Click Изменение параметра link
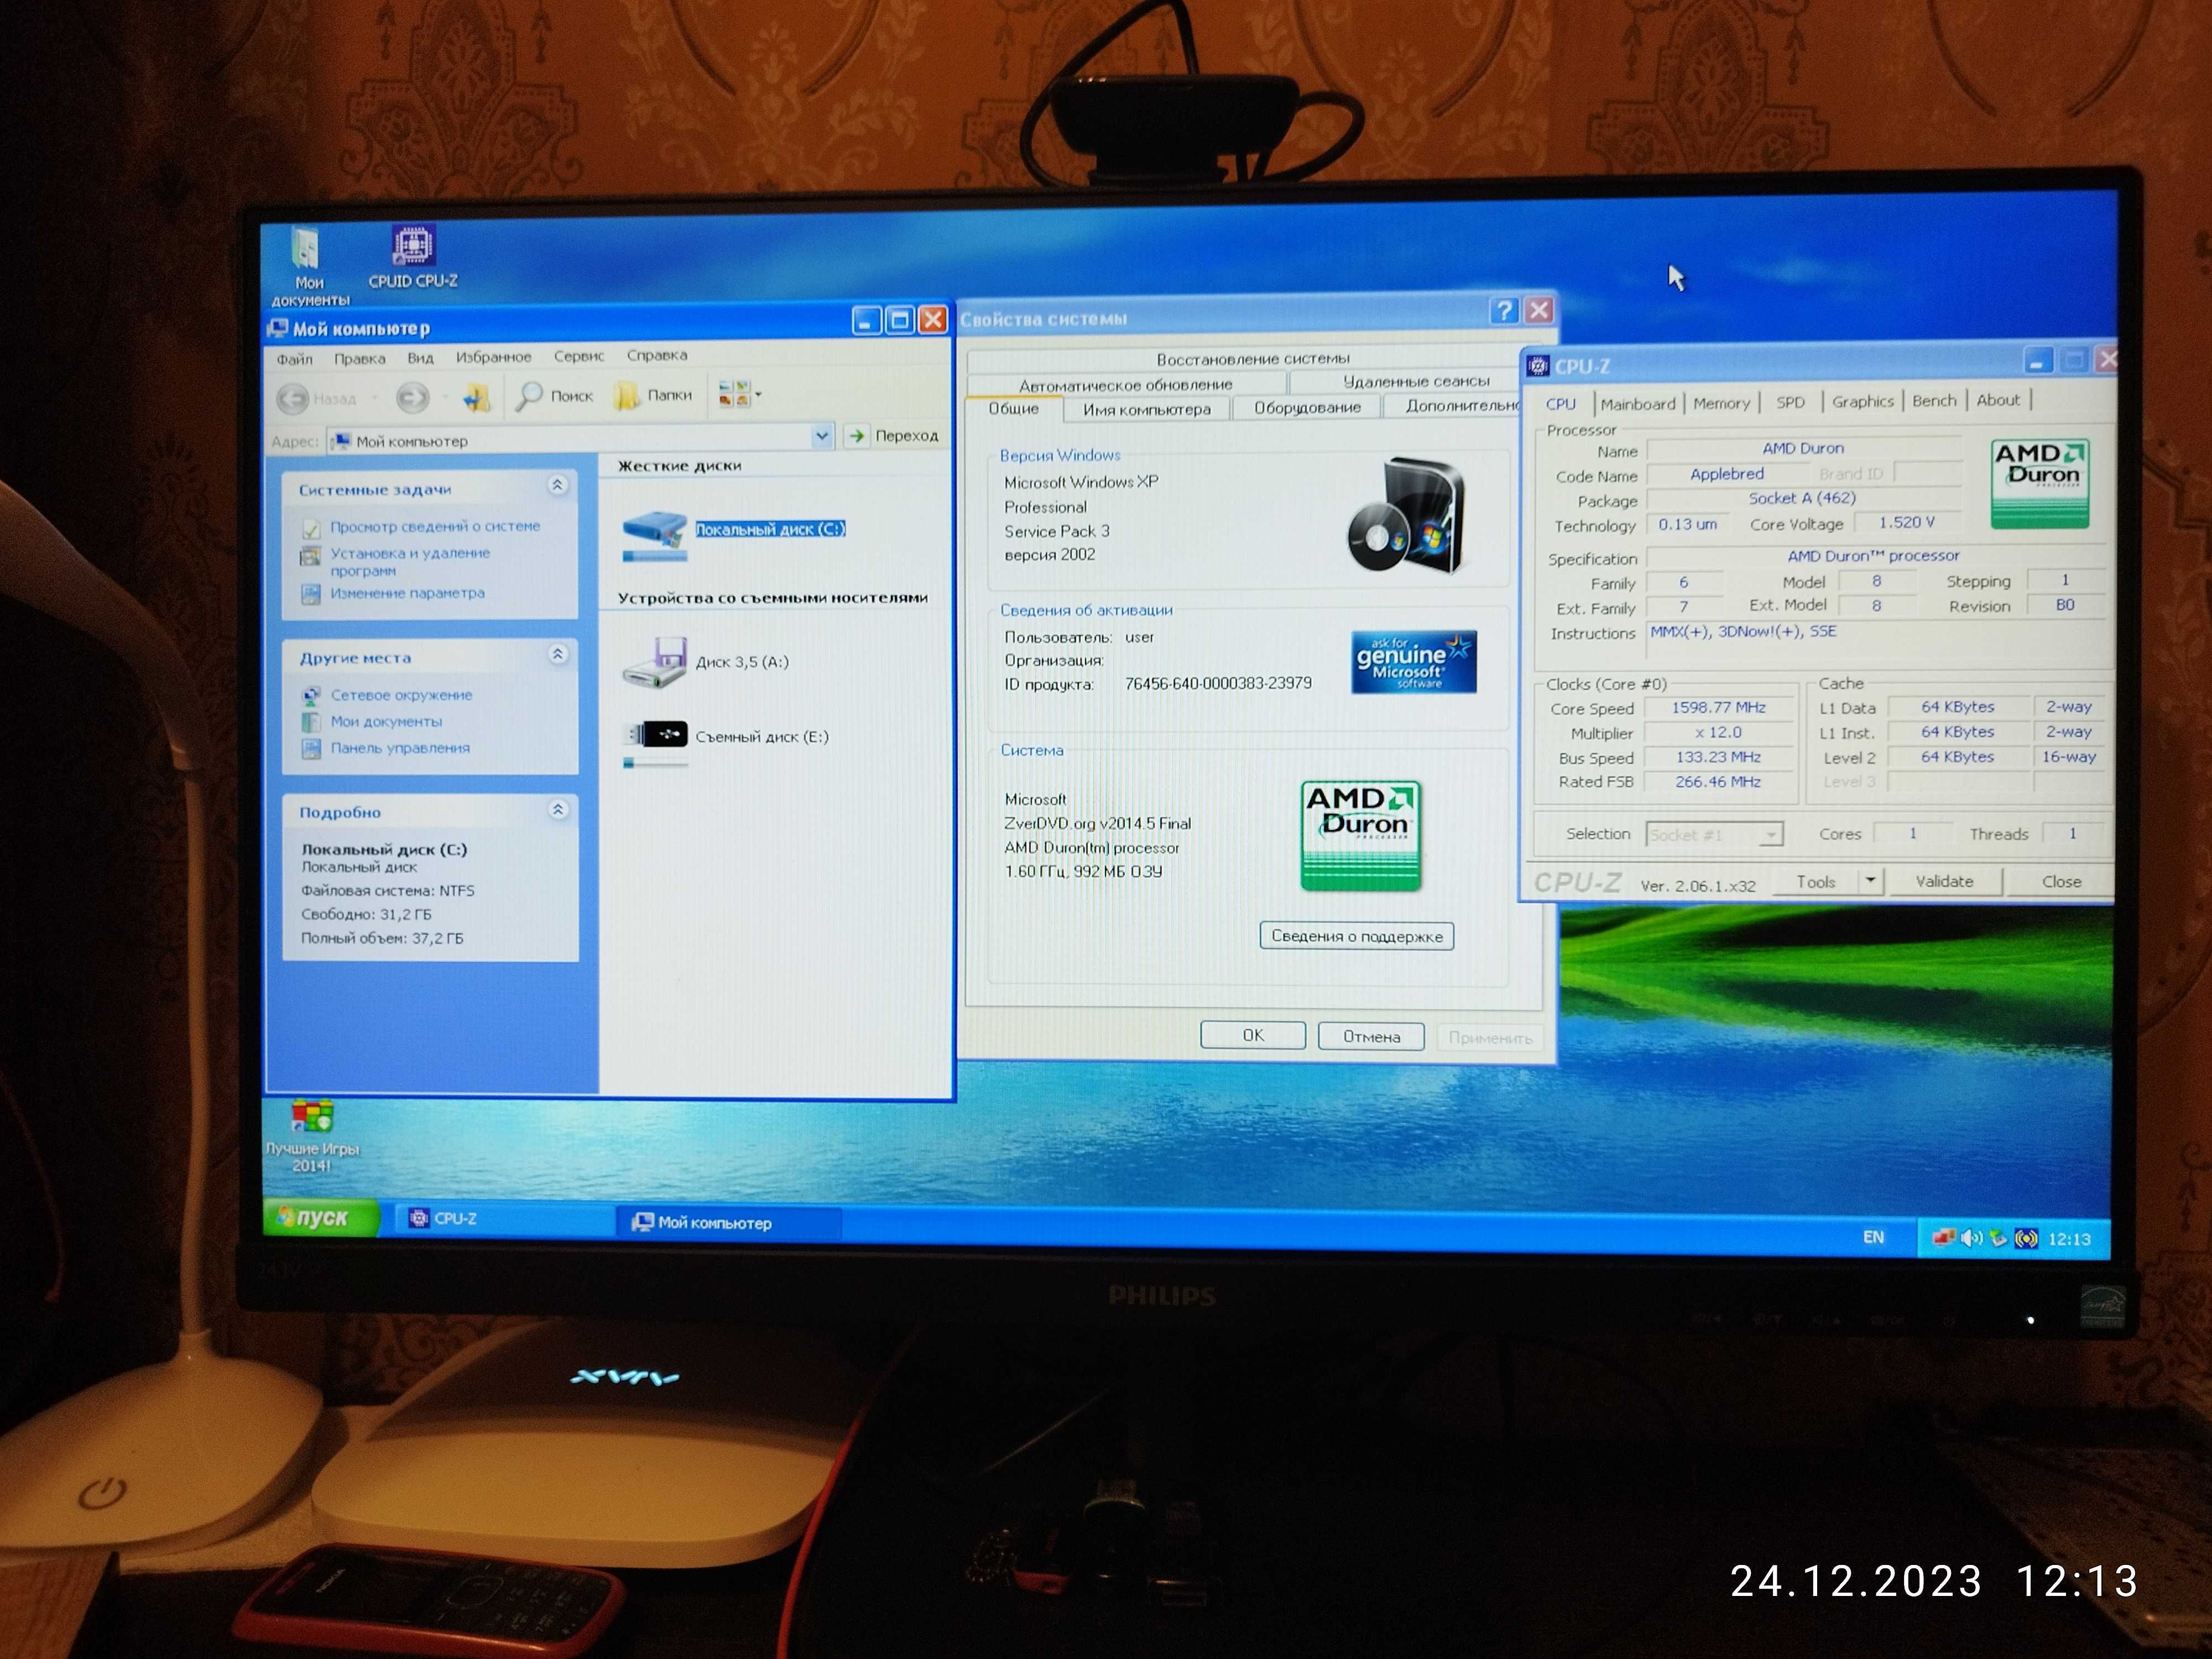Viewport: 2212px width, 1659px height. coord(407,593)
